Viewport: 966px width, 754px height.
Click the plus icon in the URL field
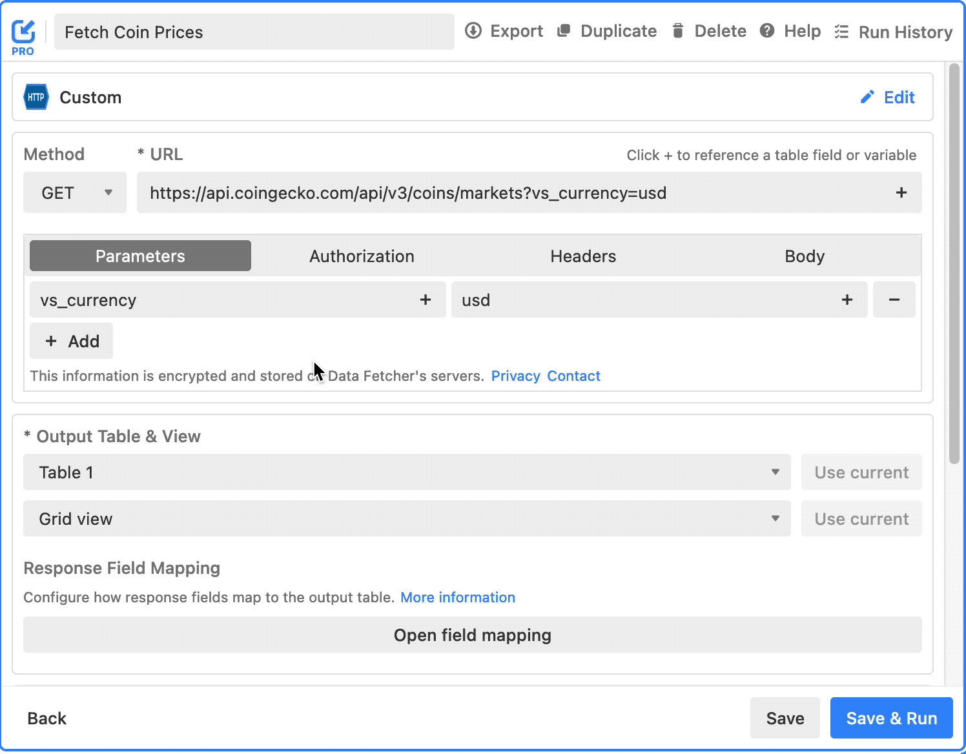(901, 192)
